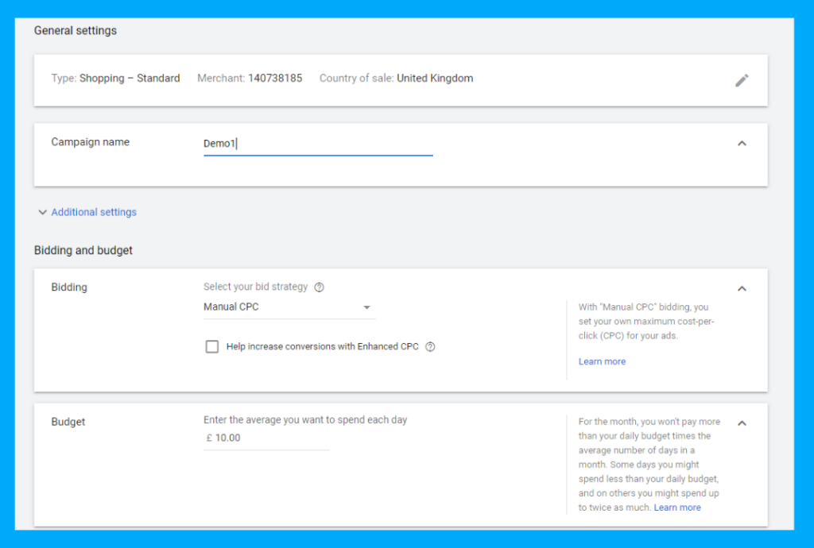Viewport: 814px width, 548px height.
Task: Click the Bidding and budget heading
Action: [83, 250]
